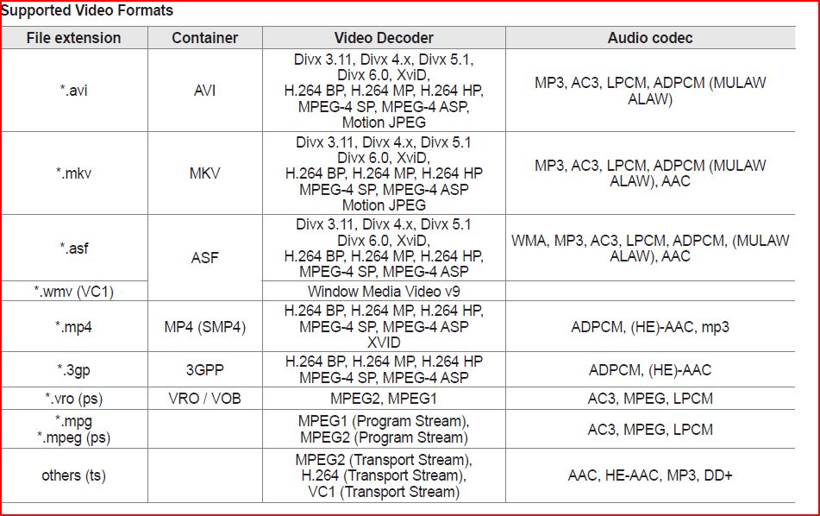
Task: Click the *.asf extension cell
Action: [x=74, y=248]
